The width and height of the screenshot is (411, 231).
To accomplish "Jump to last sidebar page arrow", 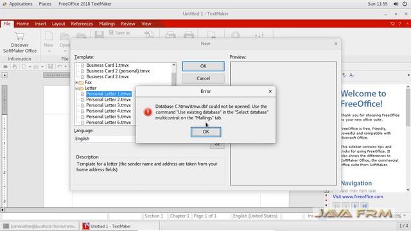I will (x=365, y=206).
